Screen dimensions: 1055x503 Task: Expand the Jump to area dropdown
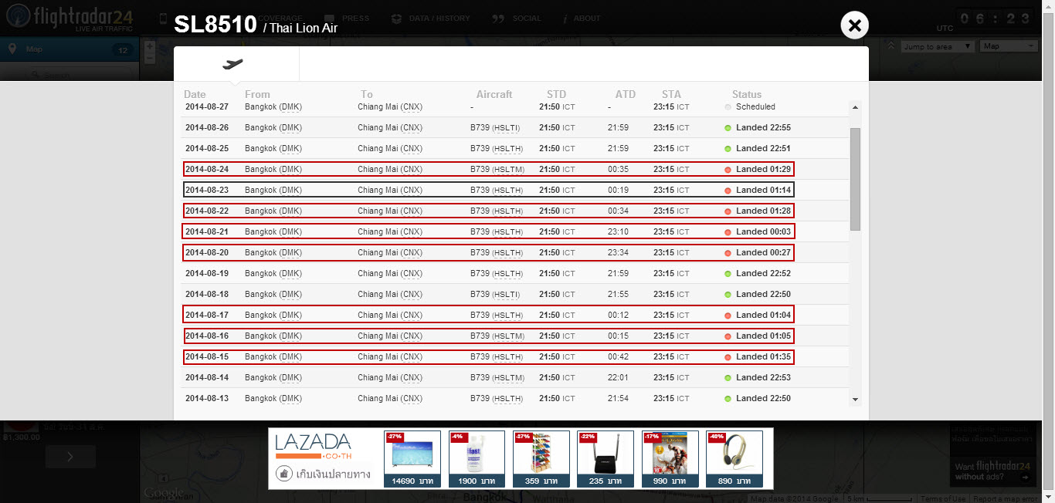click(x=938, y=46)
